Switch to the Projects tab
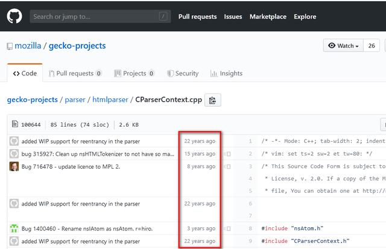This screenshot has height=249, width=386. [x=134, y=74]
